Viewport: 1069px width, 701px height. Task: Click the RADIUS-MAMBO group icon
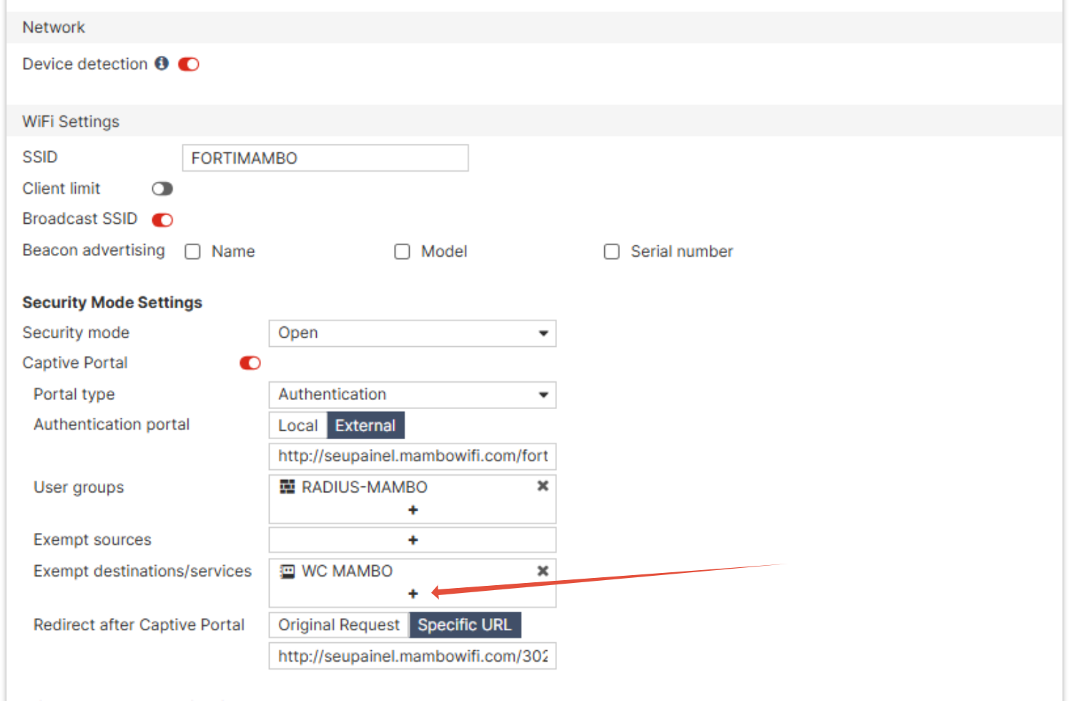pos(287,487)
